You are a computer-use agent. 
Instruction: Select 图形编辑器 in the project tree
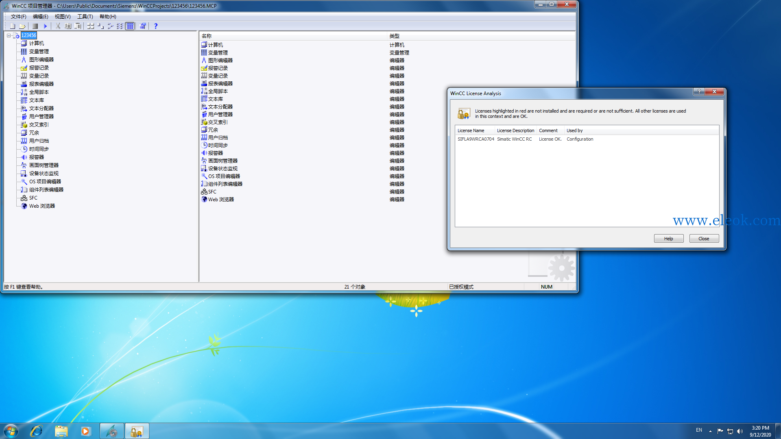(x=41, y=60)
